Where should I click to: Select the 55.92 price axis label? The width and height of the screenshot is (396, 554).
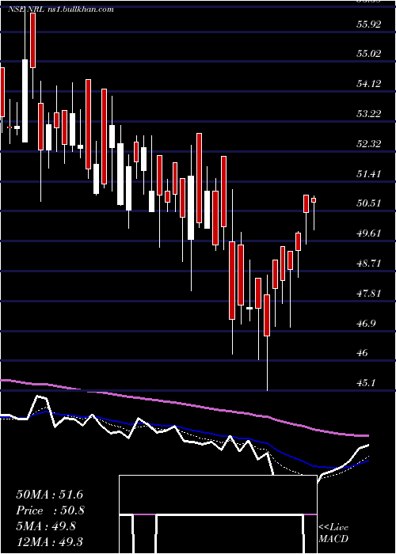[x=369, y=25]
